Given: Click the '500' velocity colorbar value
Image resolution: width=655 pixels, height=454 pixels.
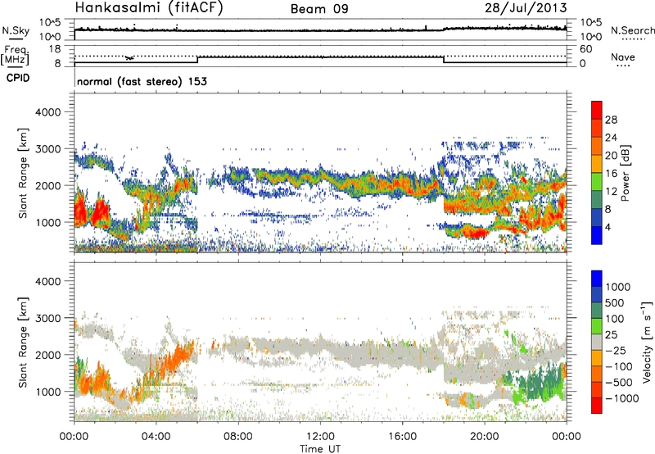Looking at the screenshot, I should point(617,303).
